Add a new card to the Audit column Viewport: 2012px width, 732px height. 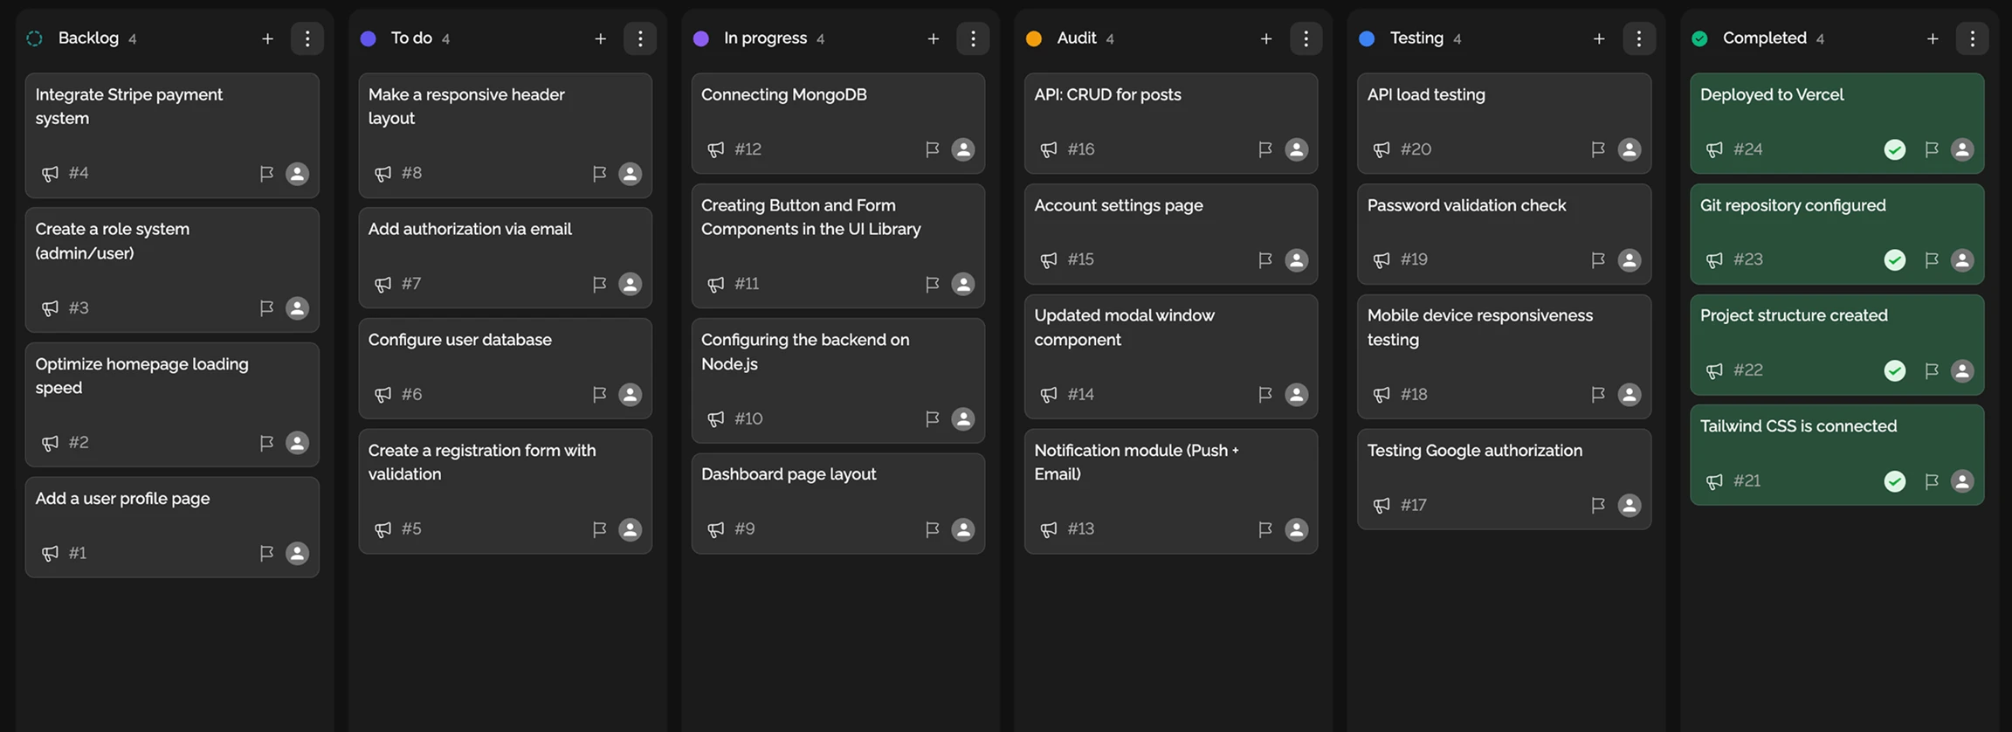coord(1265,38)
